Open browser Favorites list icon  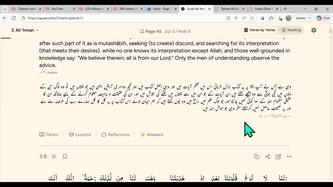point(271,18)
